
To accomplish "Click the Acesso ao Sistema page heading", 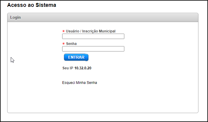I will tap(31, 5).
